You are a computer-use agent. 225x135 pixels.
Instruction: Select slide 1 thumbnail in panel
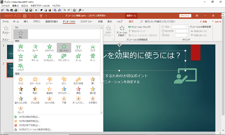[x=10, y=52]
